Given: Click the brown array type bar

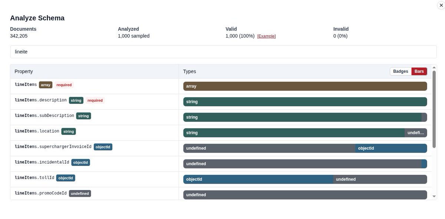Looking at the screenshot, I should [x=305, y=86].
